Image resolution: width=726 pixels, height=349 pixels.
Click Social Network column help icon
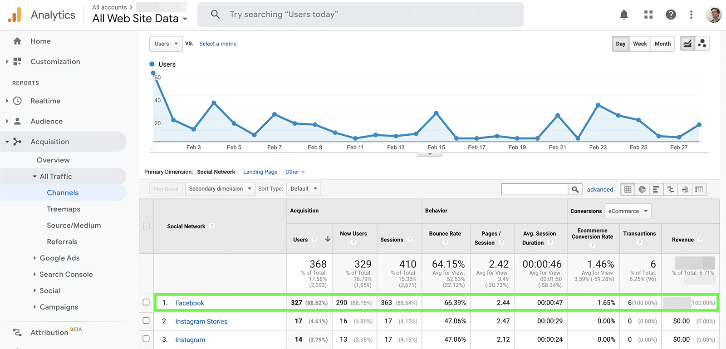click(x=211, y=226)
